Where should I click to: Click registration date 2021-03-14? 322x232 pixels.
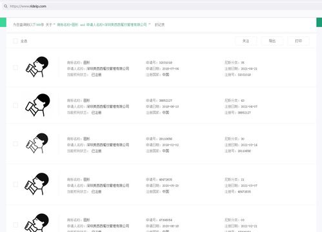tap(249, 145)
